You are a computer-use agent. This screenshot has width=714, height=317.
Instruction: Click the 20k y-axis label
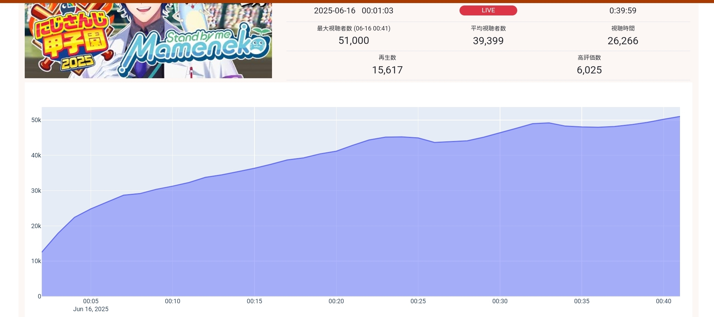pyautogui.click(x=36, y=226)
